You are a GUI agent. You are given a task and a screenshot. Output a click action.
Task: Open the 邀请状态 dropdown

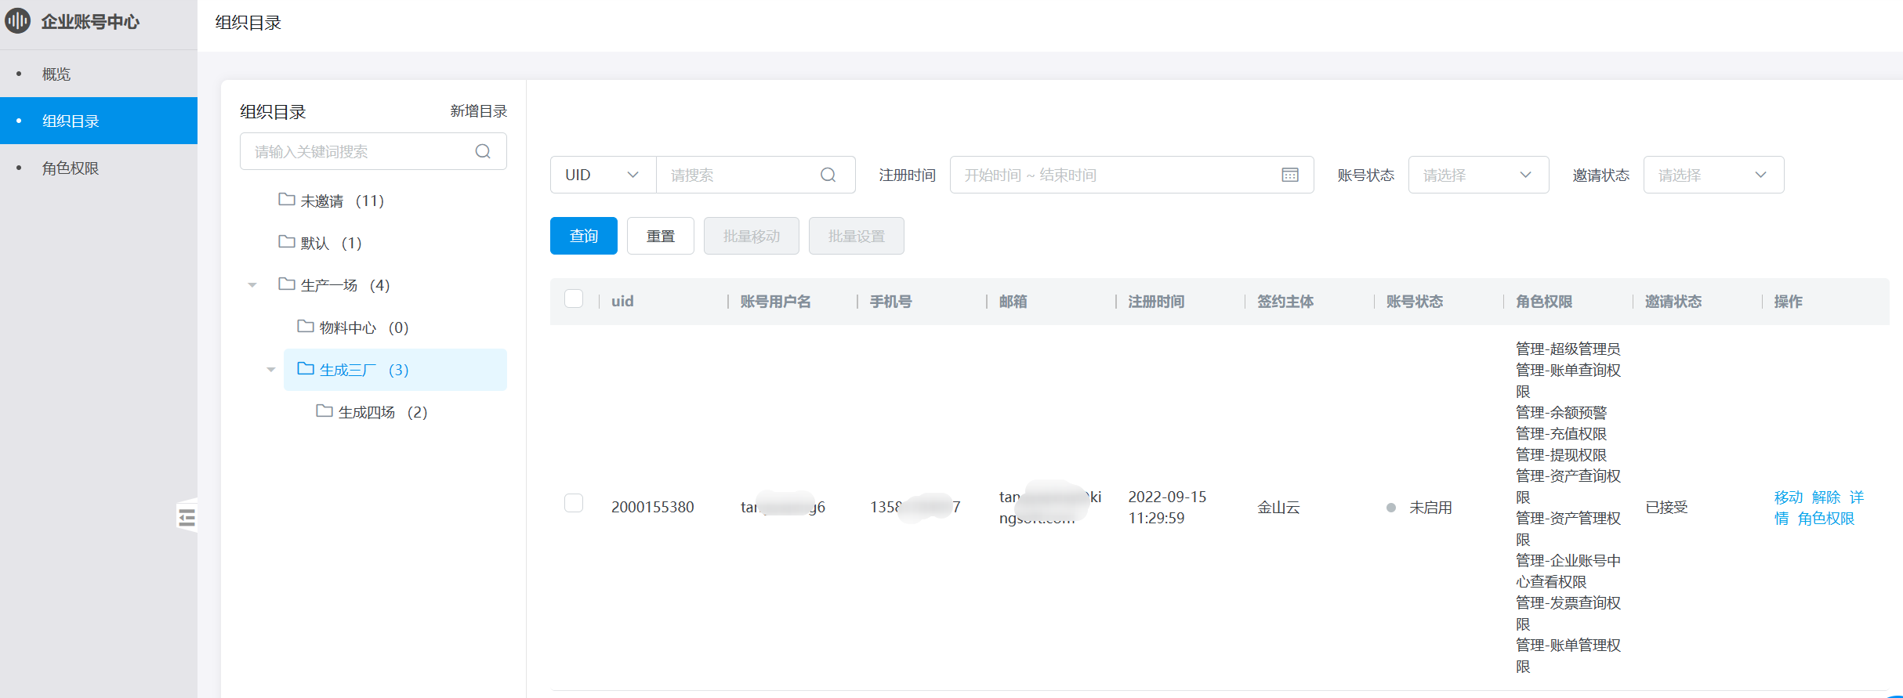pos(1713,175)
